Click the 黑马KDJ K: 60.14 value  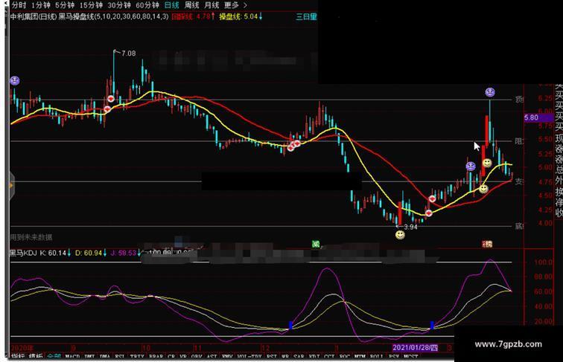[40, 253]
